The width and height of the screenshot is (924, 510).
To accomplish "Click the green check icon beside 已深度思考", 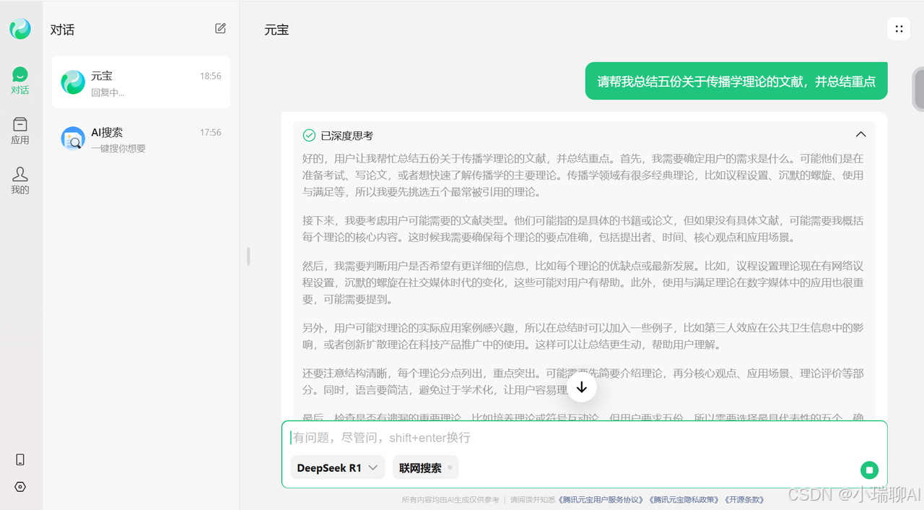I will click(309, 135).
